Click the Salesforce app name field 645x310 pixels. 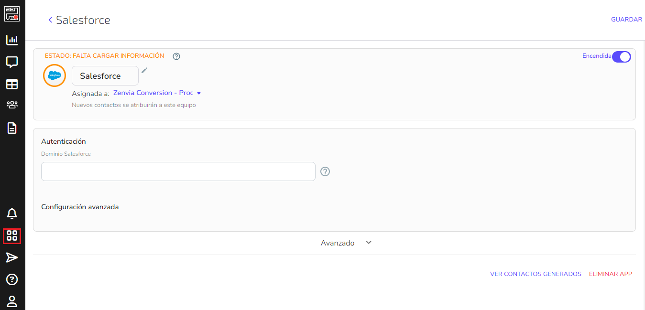[105, 76]
